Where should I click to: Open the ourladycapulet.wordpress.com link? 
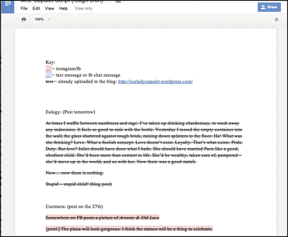pyautogui.click(x=155, y=81)
